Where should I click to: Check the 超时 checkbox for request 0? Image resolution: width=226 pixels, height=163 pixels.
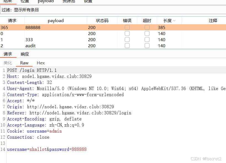147,33
